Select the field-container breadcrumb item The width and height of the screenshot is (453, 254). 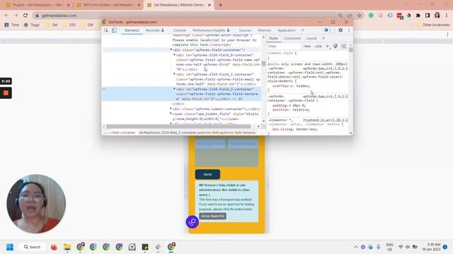(122, 133)
